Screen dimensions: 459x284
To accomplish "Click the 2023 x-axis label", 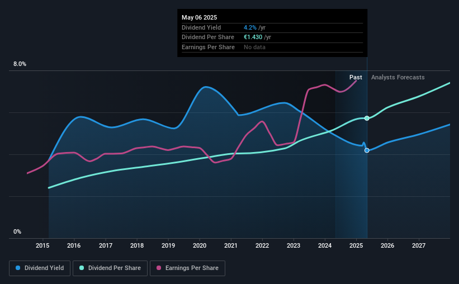I will (x=294, y=245).
